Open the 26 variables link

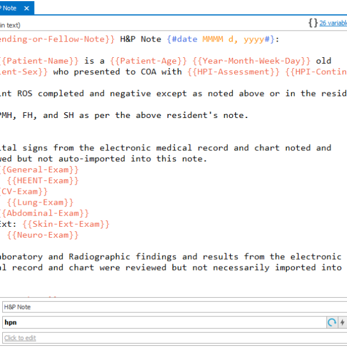(x=333, y=23)
